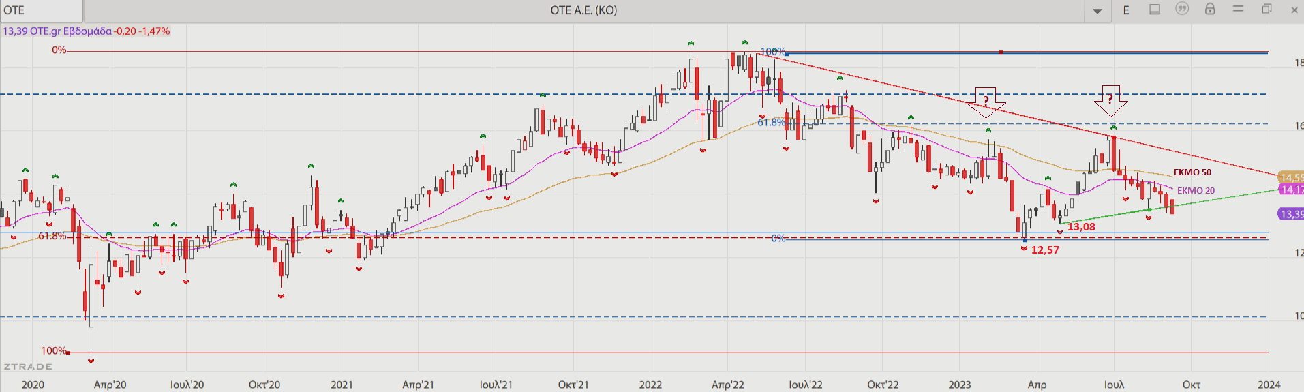
Task: Open the two-line hamburger menu icon
Action: pos(1239,9)
